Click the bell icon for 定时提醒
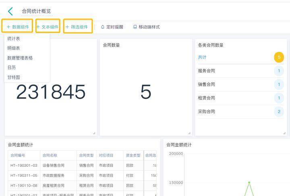 pos(103,27)
